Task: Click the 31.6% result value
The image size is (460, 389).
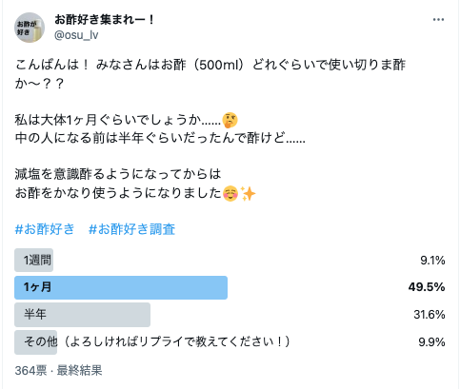Action: (430, 315)
